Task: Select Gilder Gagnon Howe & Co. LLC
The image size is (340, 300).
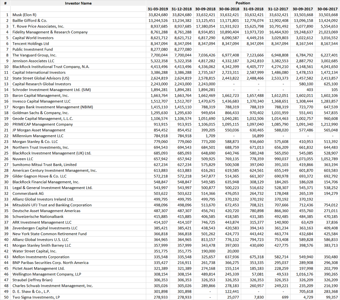Action: [39, 176]
